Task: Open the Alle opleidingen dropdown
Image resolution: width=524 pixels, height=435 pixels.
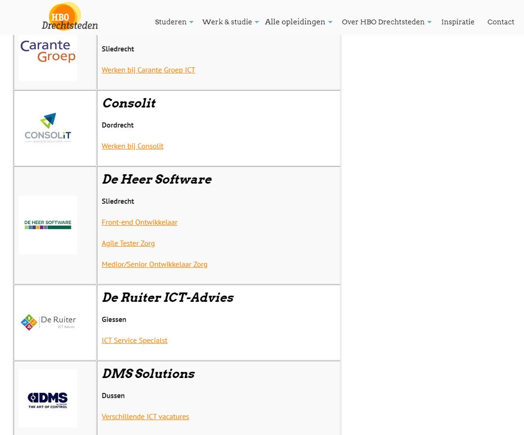Action: pyautogui.click(x=298, y=22)
